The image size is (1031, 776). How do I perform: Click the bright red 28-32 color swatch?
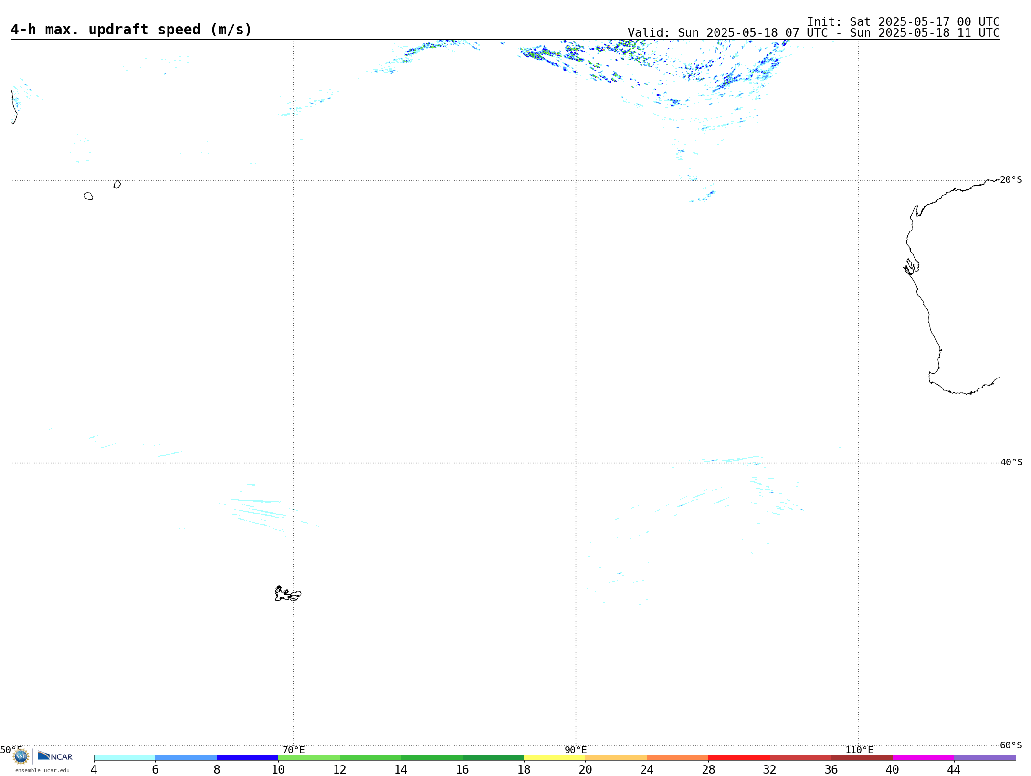pos(739,757)
